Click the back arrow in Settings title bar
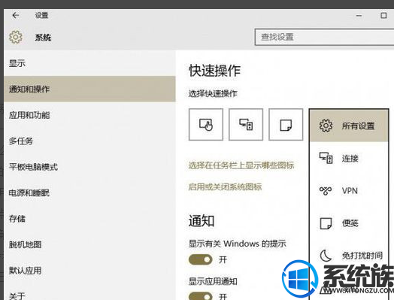Viewport: 394px width, 300px height. click(x=16, y=16)
